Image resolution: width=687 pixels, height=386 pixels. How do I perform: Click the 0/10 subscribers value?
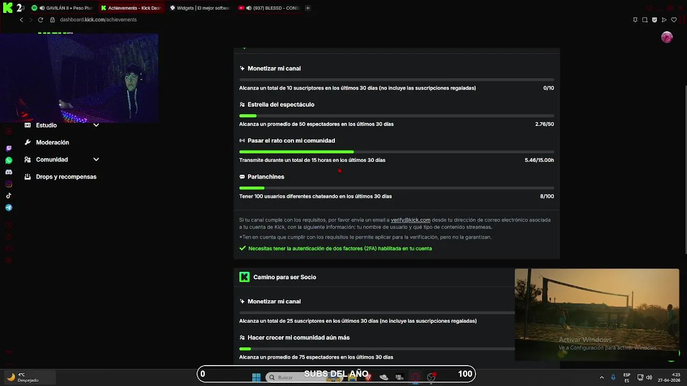point(549,88)
